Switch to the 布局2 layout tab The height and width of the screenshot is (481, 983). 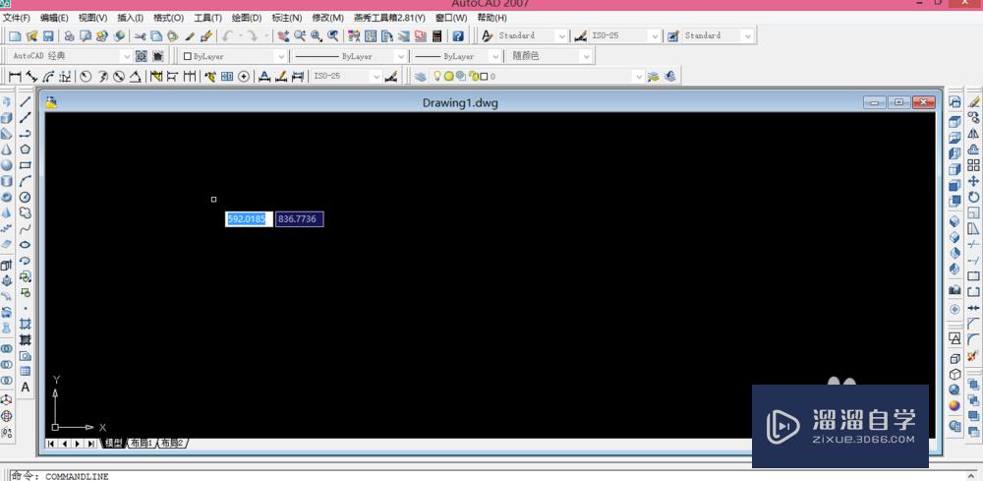pyautogui.click(x=172, y=443)
